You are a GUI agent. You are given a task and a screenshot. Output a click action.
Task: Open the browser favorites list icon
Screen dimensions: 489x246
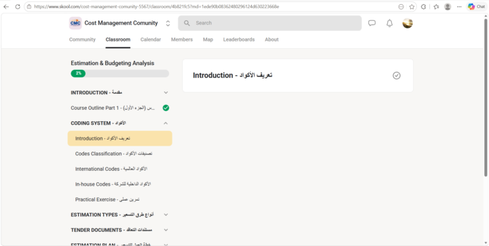pyautogui.click(x=436, y=7)
